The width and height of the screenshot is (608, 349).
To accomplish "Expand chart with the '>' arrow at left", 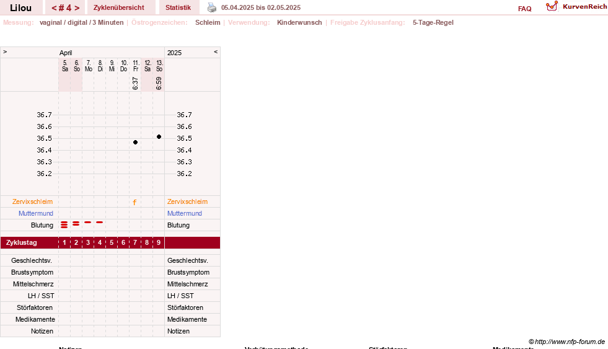I will [5, 51].
